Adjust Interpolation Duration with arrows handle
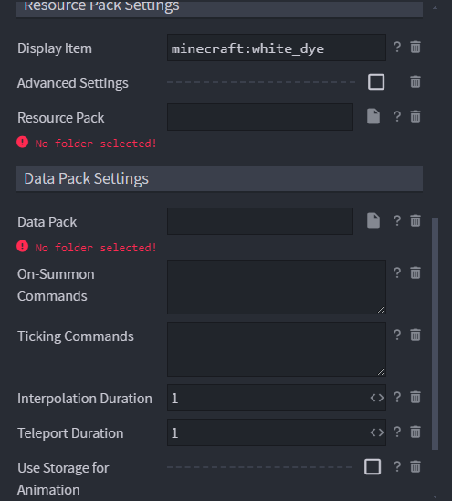 pos(377,398)
